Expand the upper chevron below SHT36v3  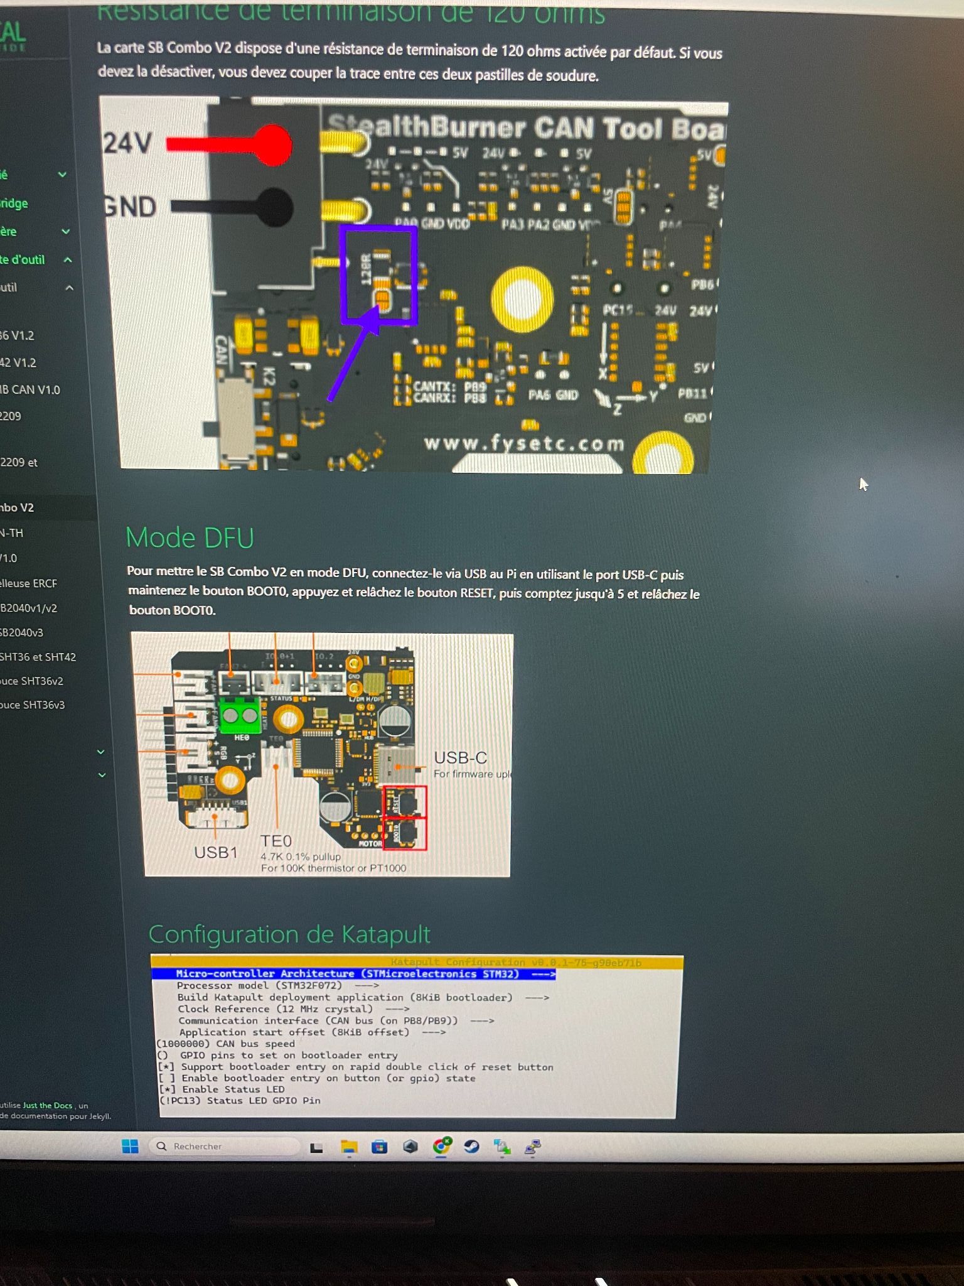(100, 752)
